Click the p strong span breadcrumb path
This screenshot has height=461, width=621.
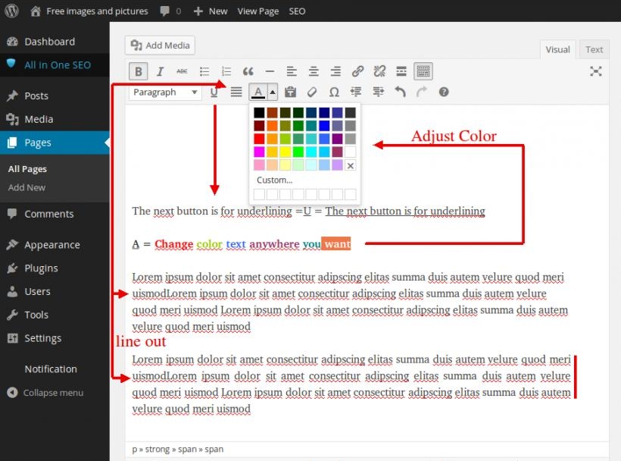(179, 449)
